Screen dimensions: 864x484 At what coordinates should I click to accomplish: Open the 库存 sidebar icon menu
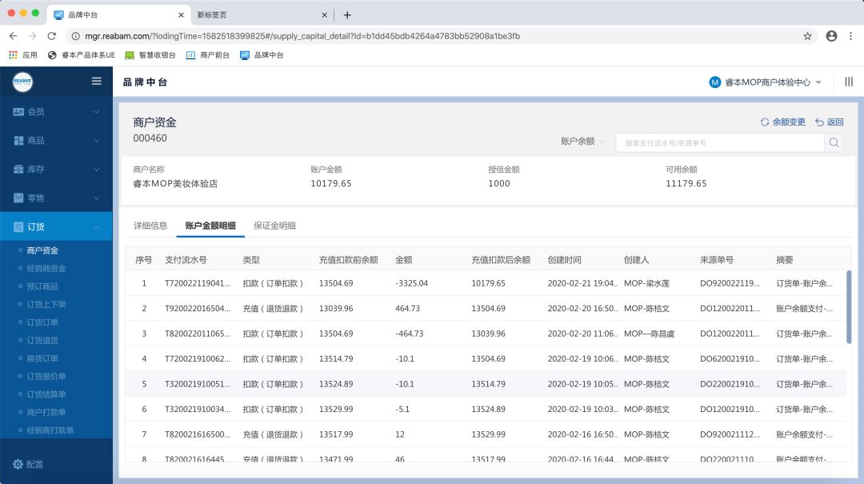pos(18,170)
